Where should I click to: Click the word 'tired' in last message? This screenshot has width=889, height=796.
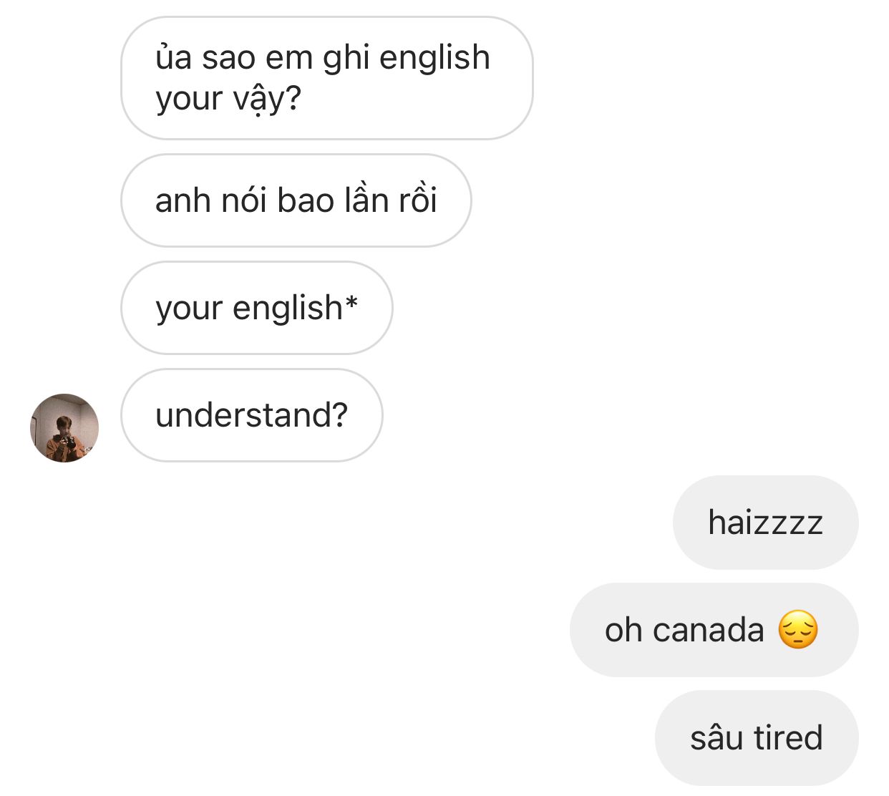[788, 737]
